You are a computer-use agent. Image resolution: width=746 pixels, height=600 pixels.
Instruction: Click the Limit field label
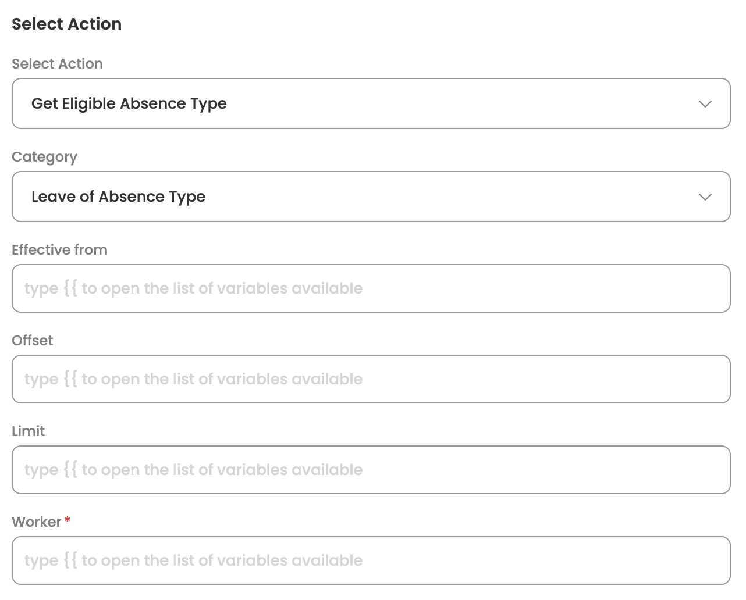click(28, 431)
